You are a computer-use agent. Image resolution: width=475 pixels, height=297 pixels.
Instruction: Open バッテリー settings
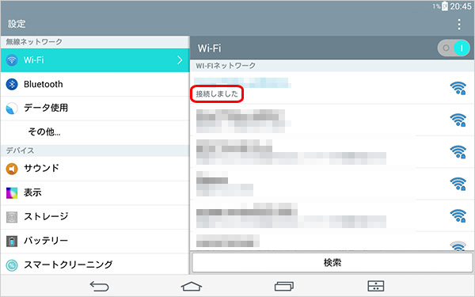[95, 241]
